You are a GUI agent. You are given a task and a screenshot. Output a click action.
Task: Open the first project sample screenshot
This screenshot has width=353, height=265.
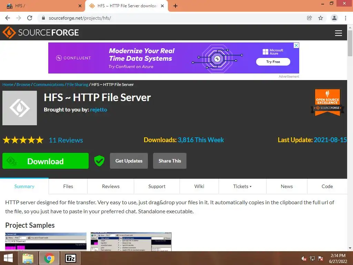46,242
